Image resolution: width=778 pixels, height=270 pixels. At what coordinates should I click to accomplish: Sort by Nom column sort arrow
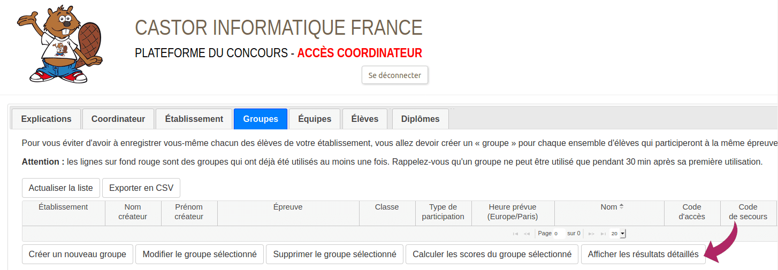tap(621, 207)
